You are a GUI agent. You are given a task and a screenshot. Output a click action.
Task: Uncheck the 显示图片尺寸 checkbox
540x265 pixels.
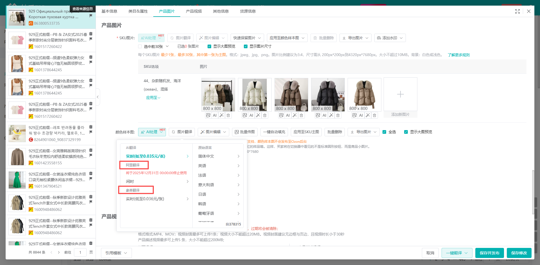click(246, 47)
